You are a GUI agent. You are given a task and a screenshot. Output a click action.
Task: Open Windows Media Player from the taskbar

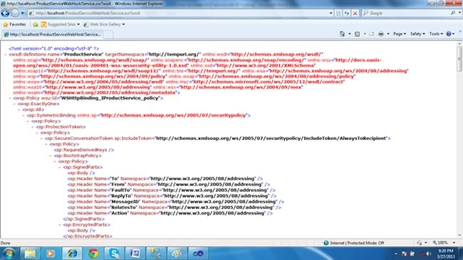(51, 253)
